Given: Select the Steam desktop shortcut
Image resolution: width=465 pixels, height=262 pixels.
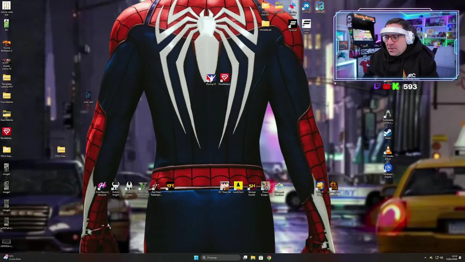Looking at the screenshot, I should coord(388,134).
